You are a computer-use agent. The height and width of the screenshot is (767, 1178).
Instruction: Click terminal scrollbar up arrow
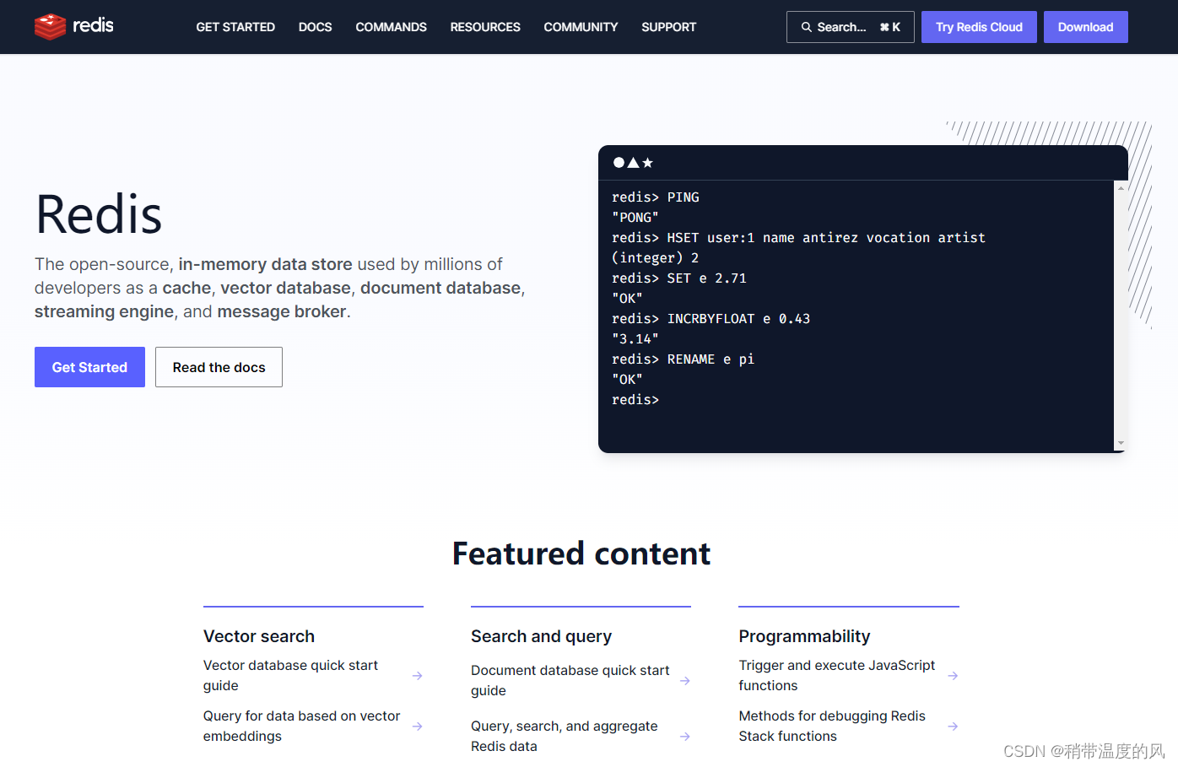point(1121,187)
